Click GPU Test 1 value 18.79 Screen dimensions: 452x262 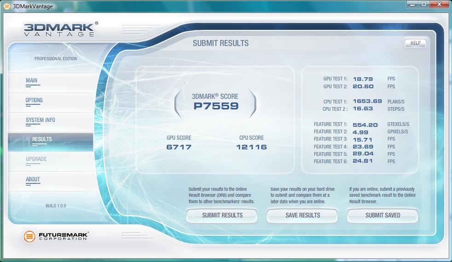(x=363, y=79)
